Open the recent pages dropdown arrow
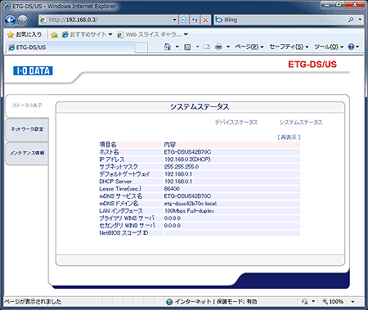Image resolution: width=368 pixels, height=310 pixels. point(32,20)
